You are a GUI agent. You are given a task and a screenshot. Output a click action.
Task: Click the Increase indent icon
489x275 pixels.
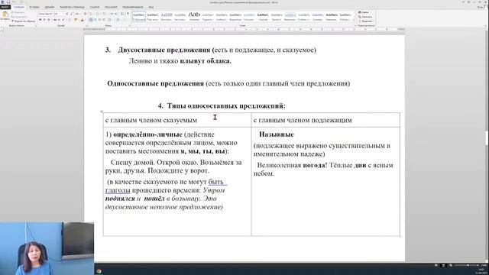pyautogui.click(x=116, y=14)
